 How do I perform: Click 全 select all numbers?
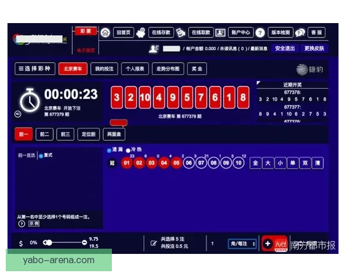pyautogui.click(x=255, y=163)
